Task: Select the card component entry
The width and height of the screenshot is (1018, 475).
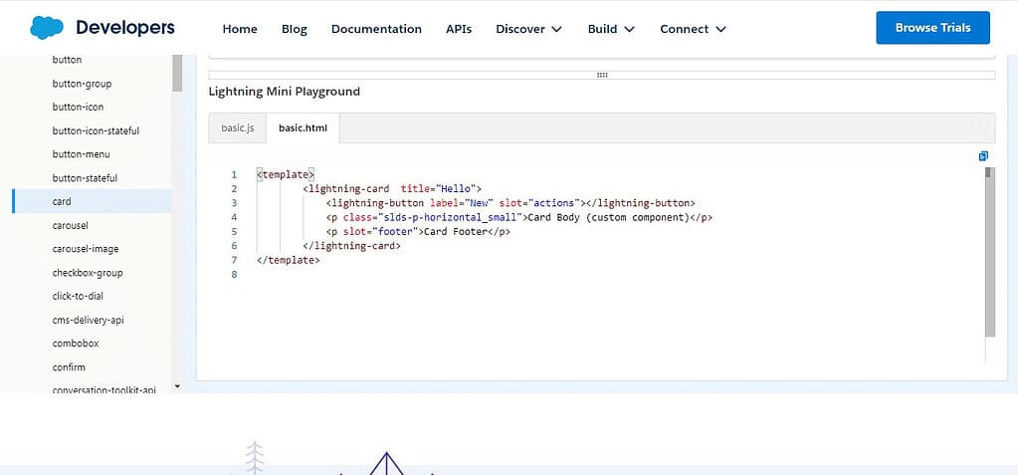Action: (x=92, y=201)
